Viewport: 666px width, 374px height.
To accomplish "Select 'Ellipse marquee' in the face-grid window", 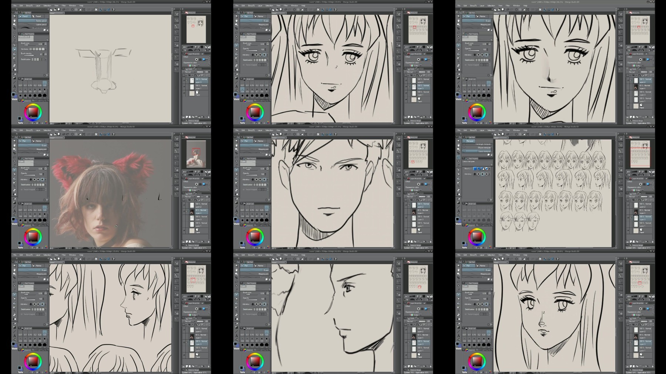I will coord(477,148).
